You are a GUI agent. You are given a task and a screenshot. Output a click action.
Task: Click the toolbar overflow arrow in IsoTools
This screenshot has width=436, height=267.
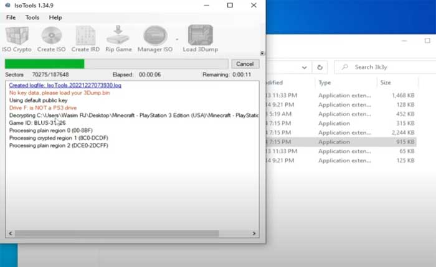(262, 53)
